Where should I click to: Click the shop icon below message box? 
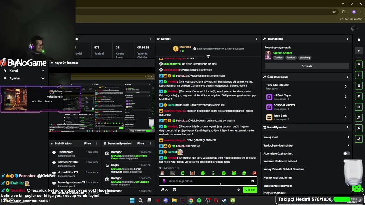(175, 190)
